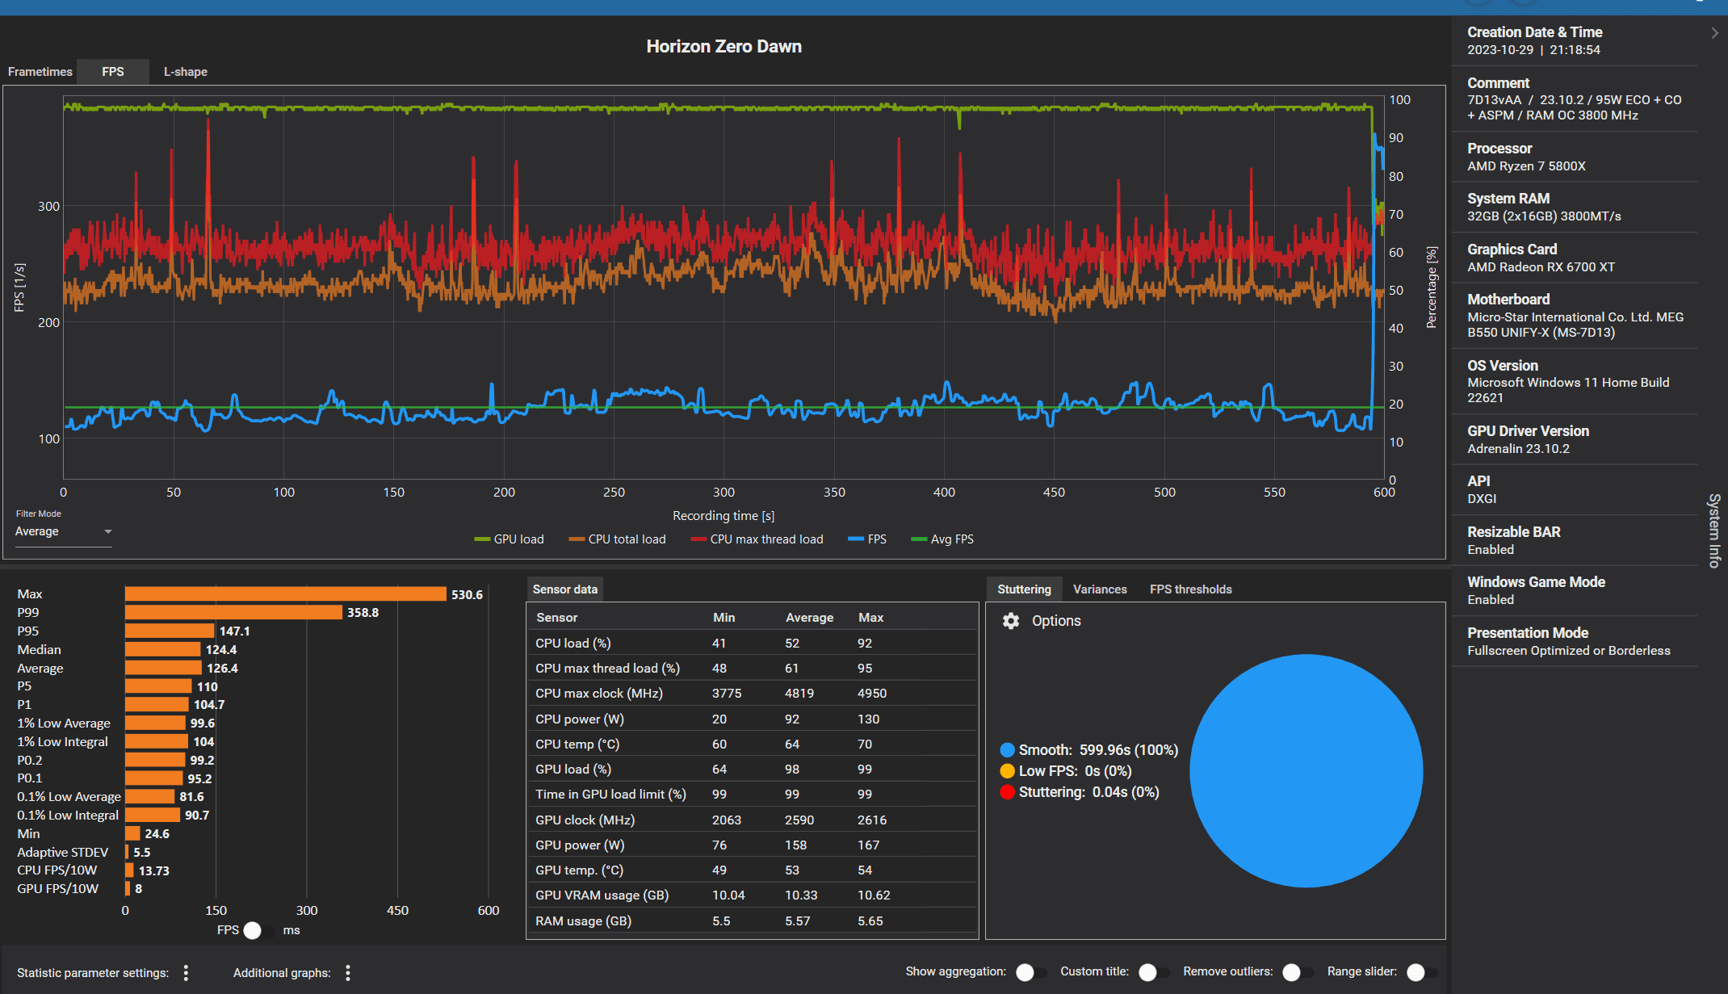Viewport: 1728px width, 994px height.
Task: Click the red Stuttering legend dot
Action: click(1007, 792)
